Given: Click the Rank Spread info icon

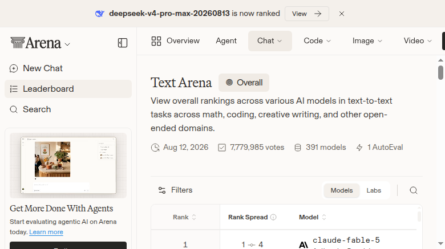Looking at the screenshot, I should (273, 217).
